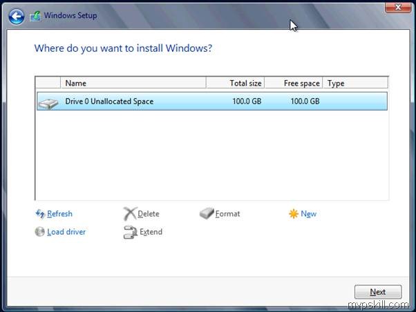Click the Delete X icon

(x=130, y=214)
